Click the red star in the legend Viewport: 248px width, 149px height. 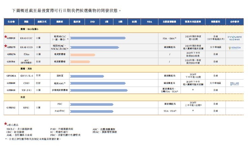point(5,123)
